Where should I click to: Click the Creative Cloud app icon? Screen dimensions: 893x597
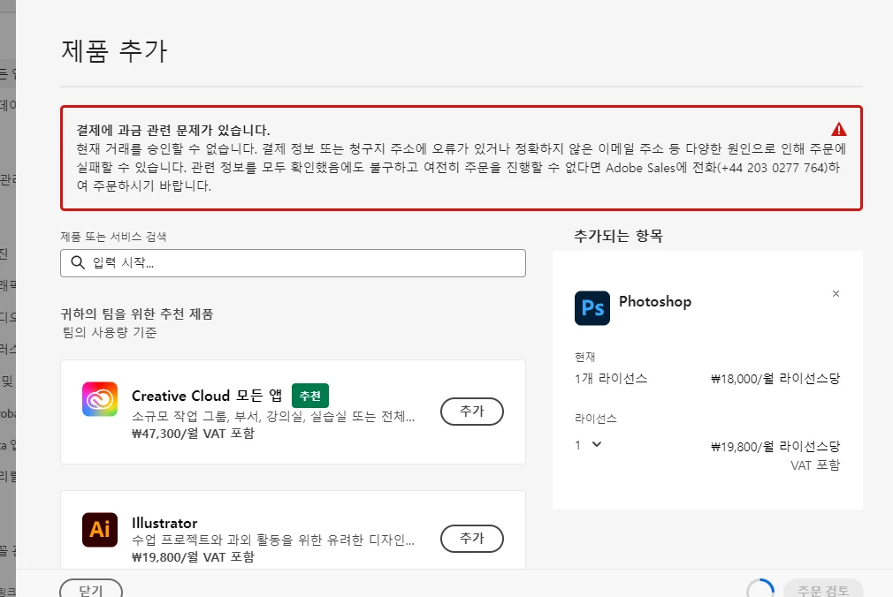(100, 399)
